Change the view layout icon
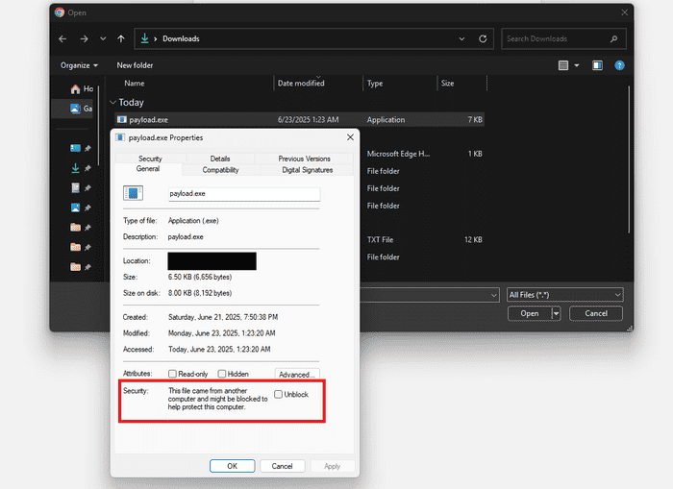Image resolution: width=673 pixels, height=489 pixels. point(563,65)
